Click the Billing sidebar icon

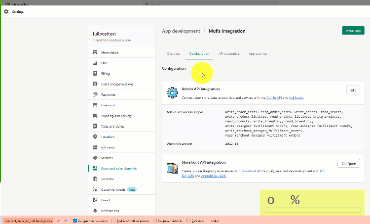click(95, 73)
